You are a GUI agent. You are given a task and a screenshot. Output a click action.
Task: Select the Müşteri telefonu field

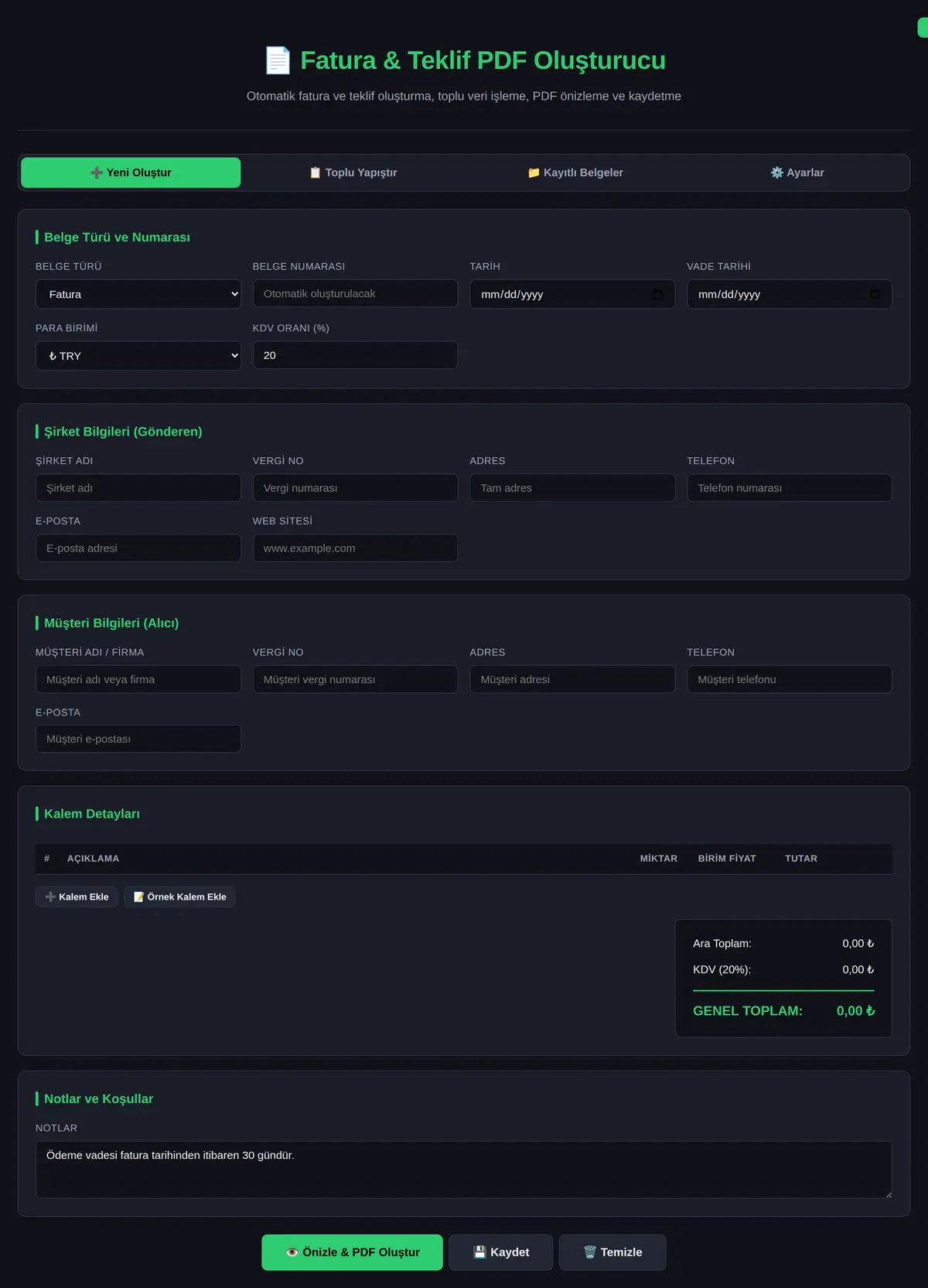pyautogui.click(x=790, y=679)
